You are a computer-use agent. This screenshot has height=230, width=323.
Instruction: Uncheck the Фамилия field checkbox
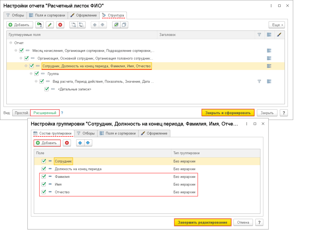pos(44,177)
